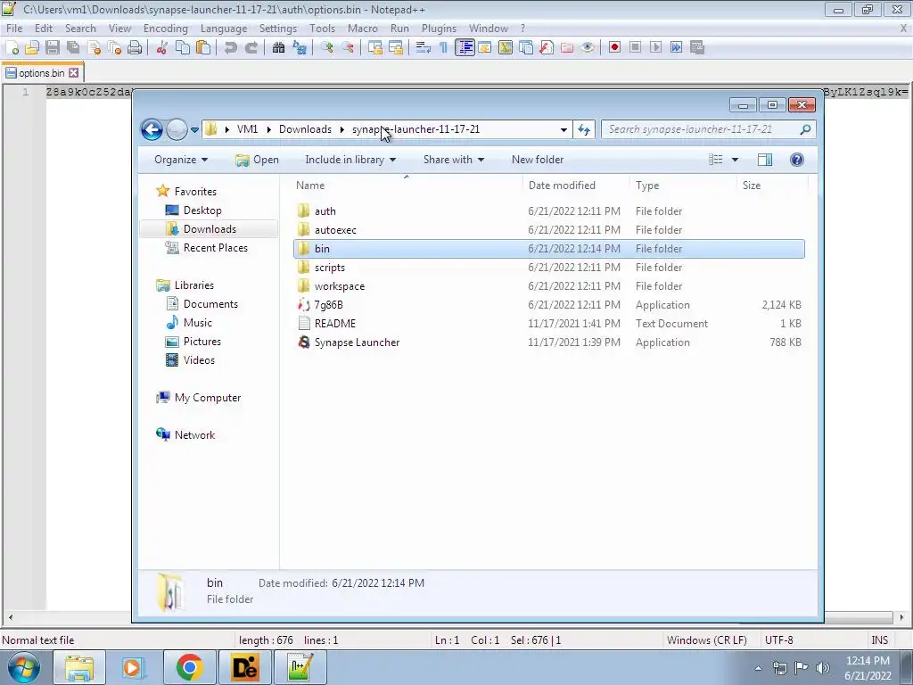Click the Redo arrow icon
The image size is (913, 685).
pyautogui.click(x=251, y=48)
